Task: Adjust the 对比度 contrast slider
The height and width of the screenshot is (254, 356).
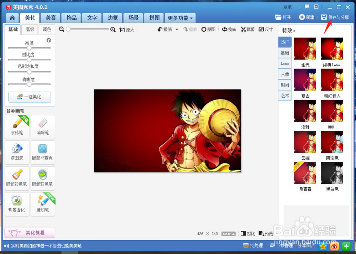Action: click(x=29, y=60)
